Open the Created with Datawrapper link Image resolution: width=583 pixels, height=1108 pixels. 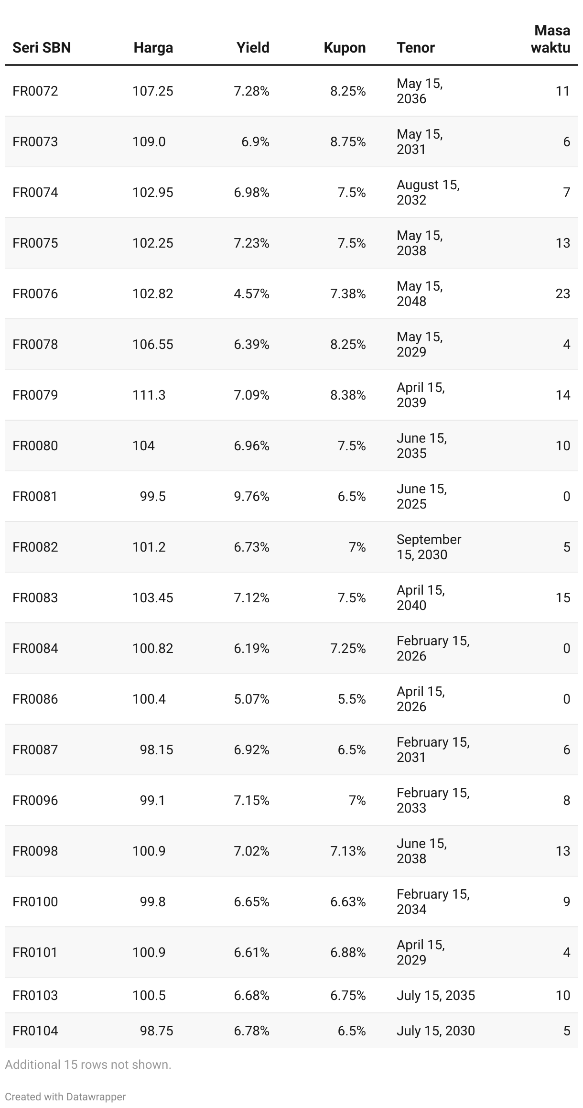(x=65, y=1097)
